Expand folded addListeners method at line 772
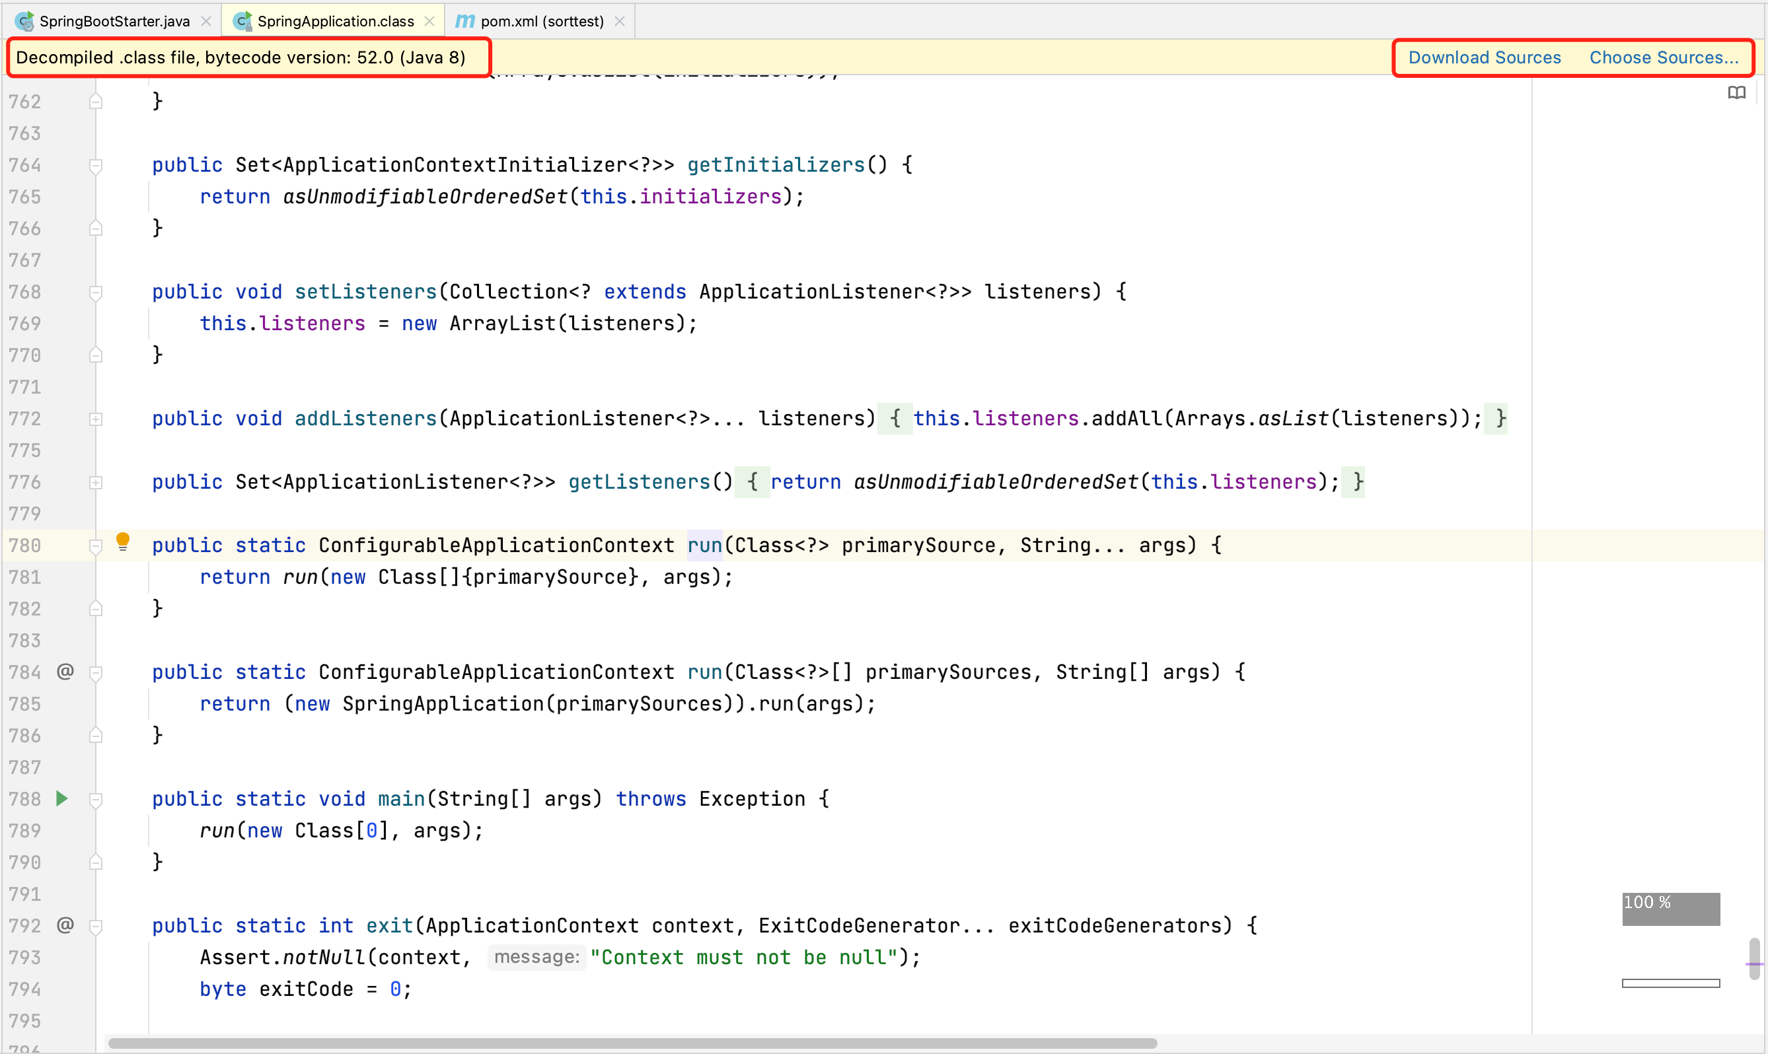 [96, 419]
